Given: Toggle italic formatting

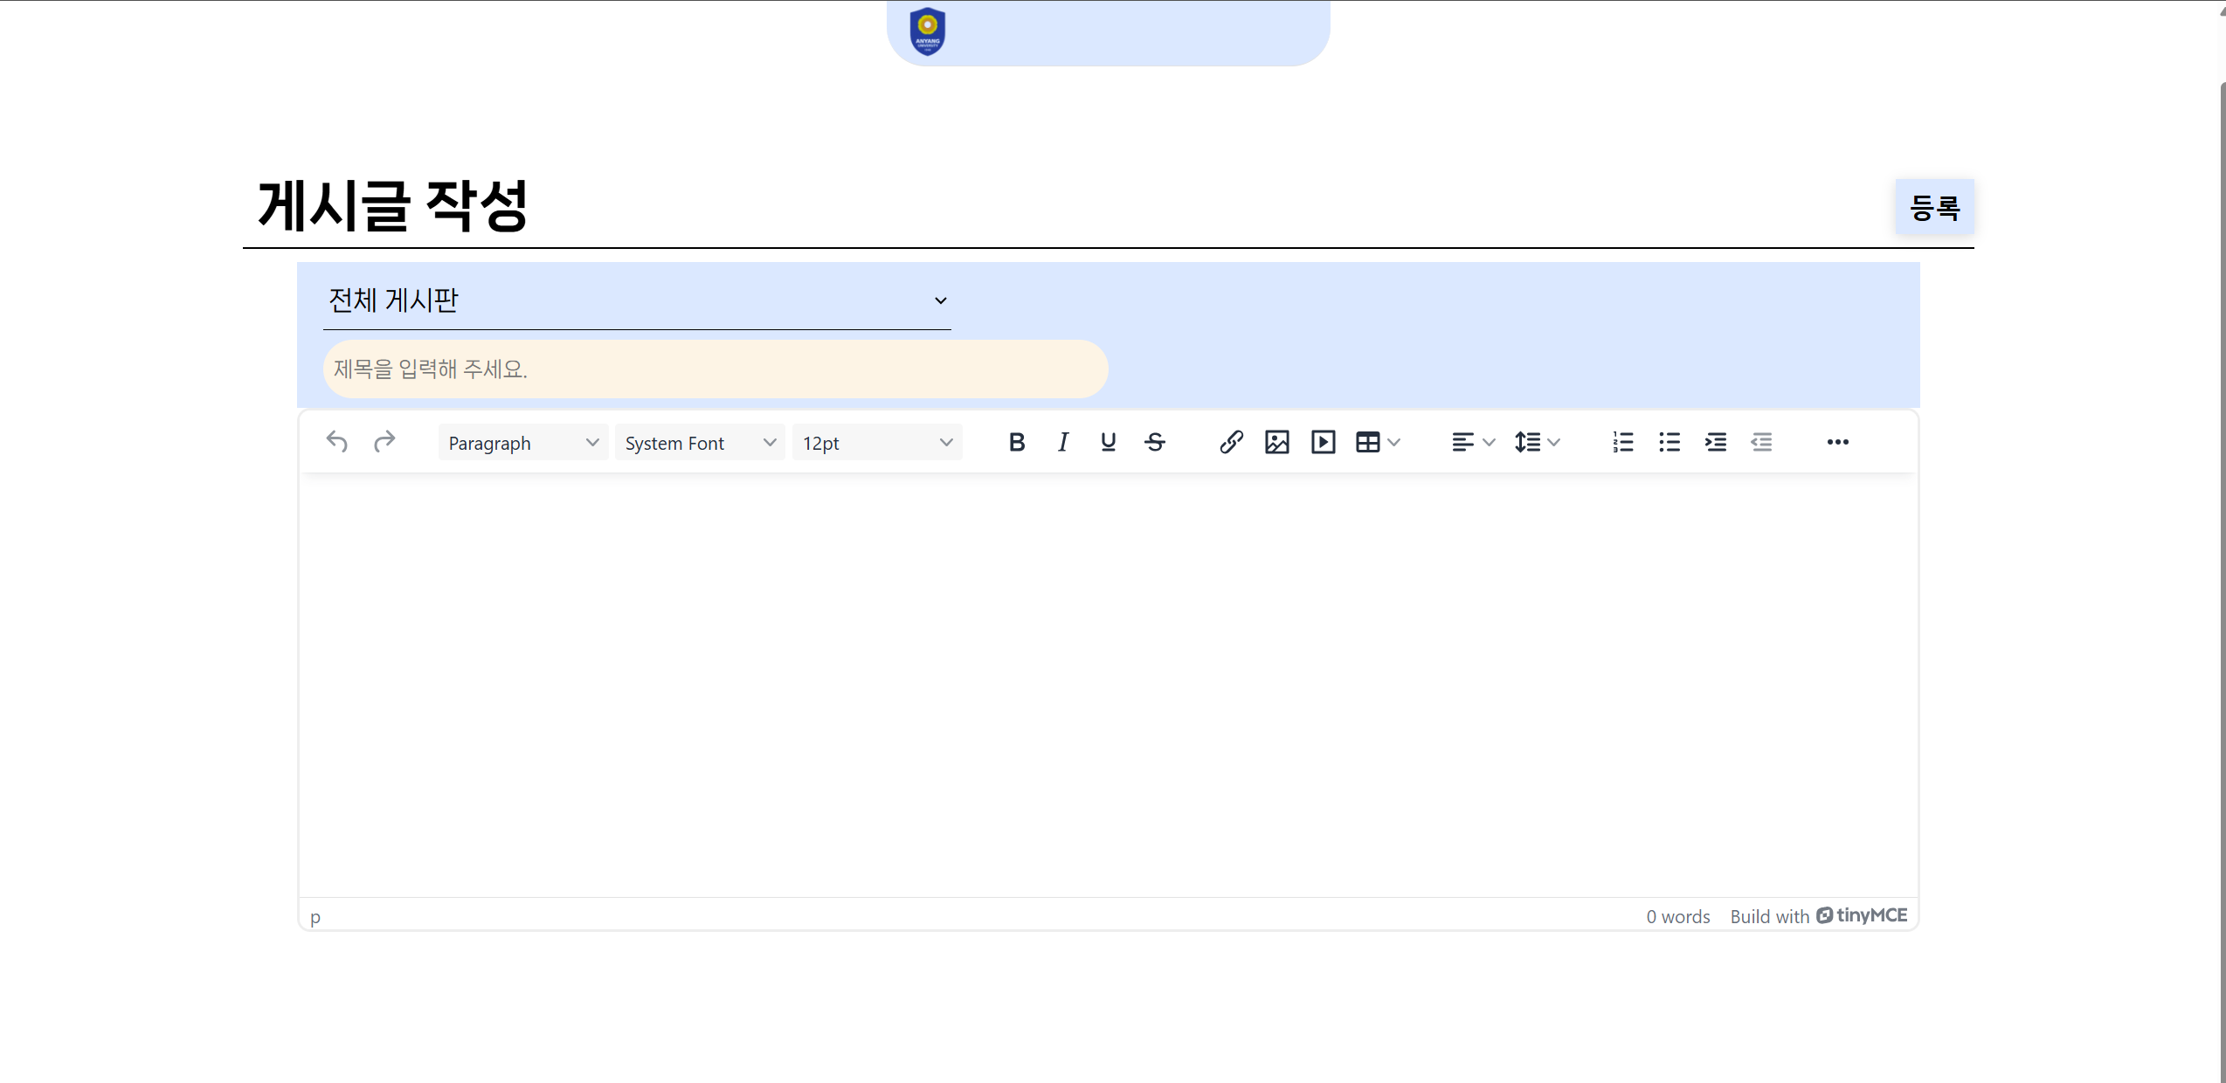Looking at the screenshot, I should point(1062,442).
